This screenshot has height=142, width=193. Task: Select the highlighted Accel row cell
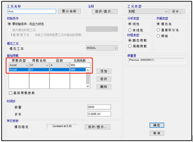[19, 70]
